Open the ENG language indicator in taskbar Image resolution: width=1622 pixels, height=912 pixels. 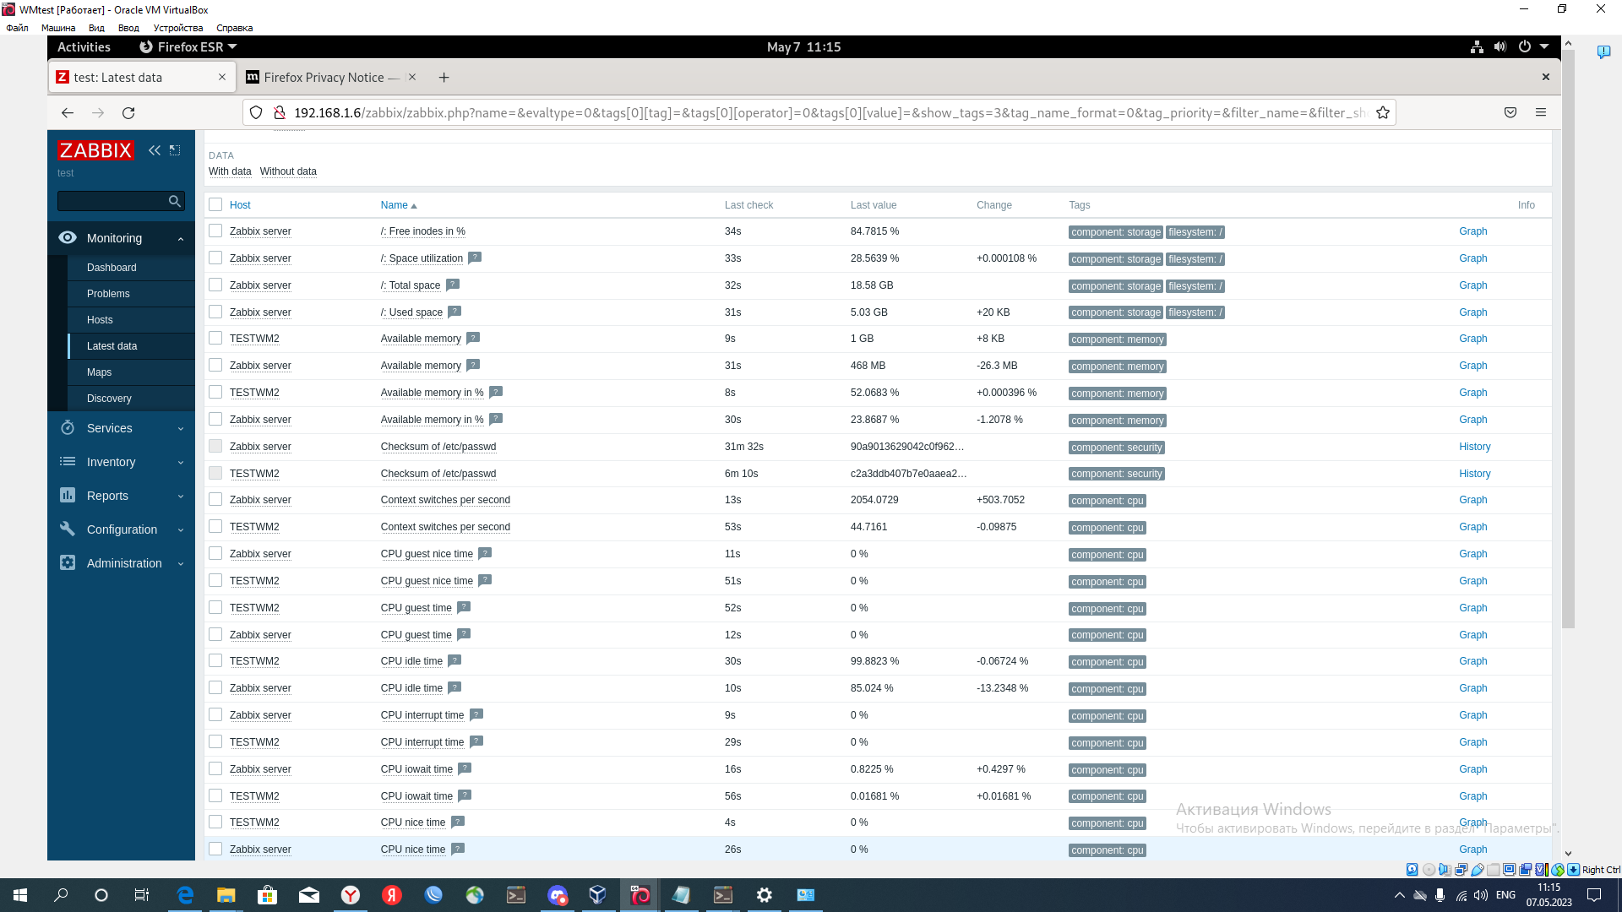[x=1505, y=894]
